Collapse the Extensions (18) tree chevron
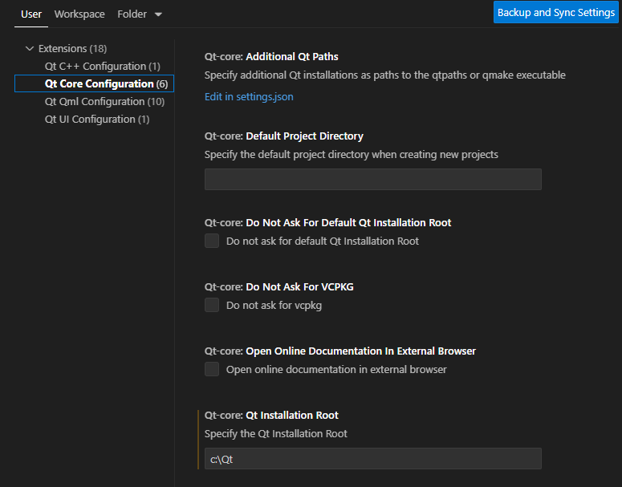622x487 pixels. click(30, 48)
